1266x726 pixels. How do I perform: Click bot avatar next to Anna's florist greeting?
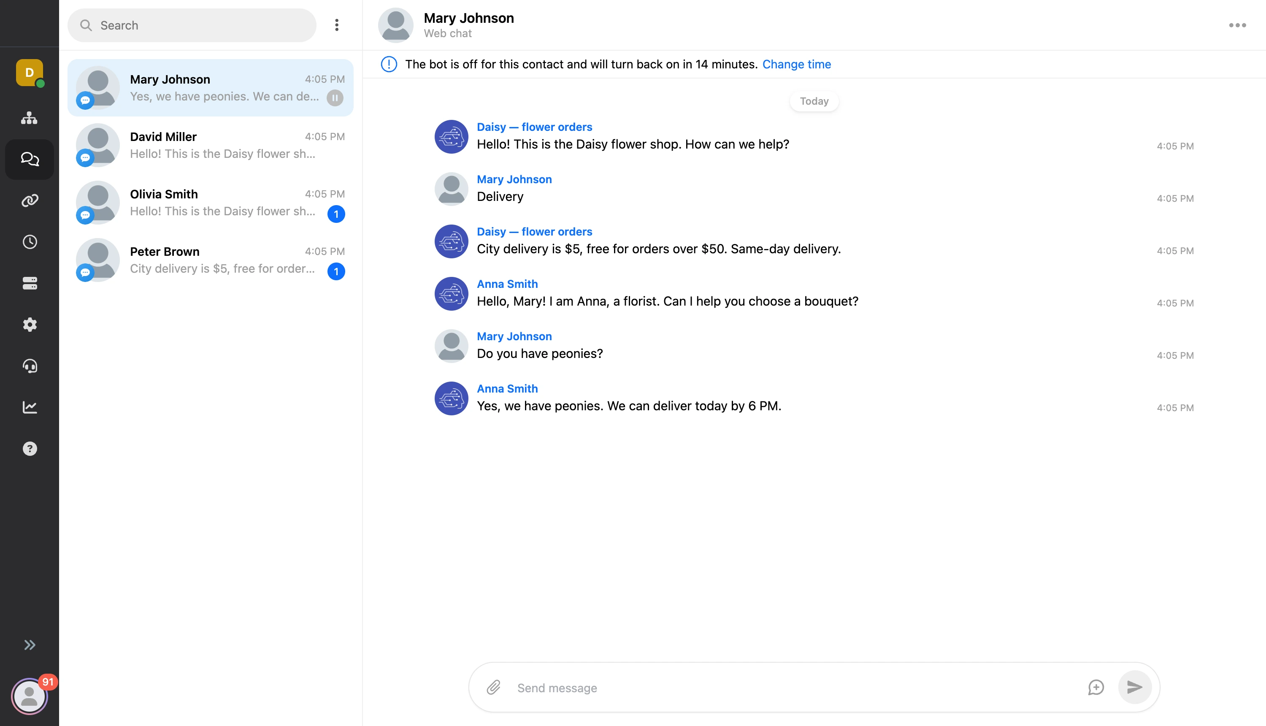(451, 294)
